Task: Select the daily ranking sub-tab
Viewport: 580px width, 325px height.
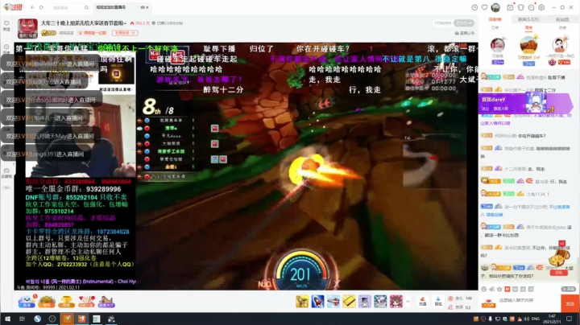Action: tap(495, 27)
